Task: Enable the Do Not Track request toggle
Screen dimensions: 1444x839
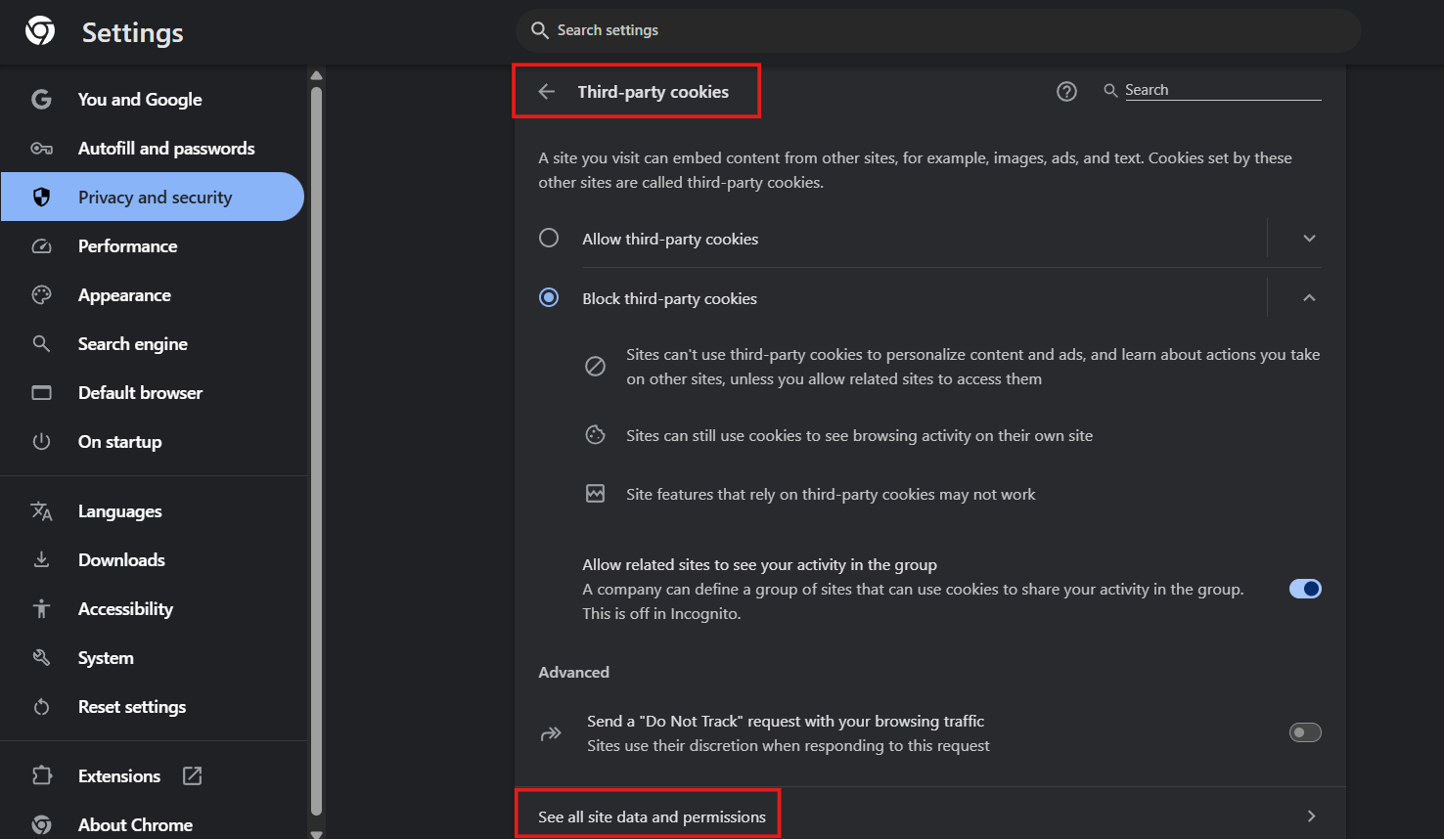Action: tap(1305, 731)
